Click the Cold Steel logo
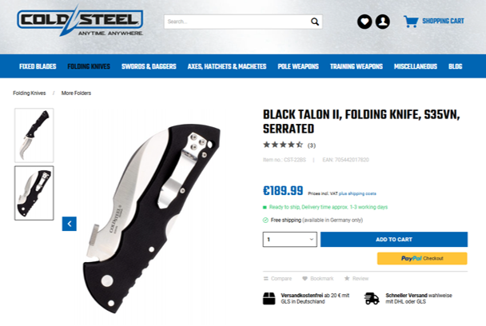 tap(80, 21)
